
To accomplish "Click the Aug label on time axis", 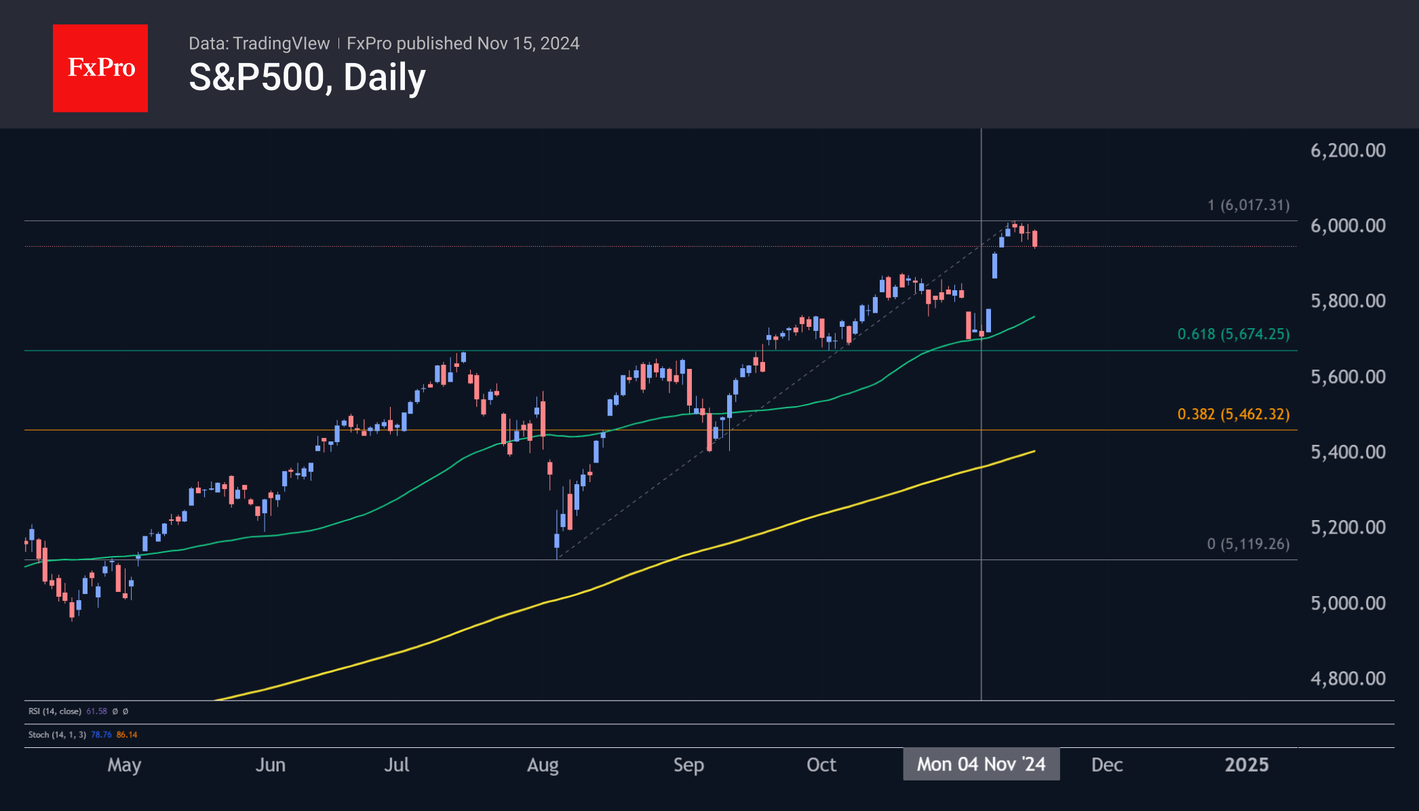I will [x=543, y=765].
